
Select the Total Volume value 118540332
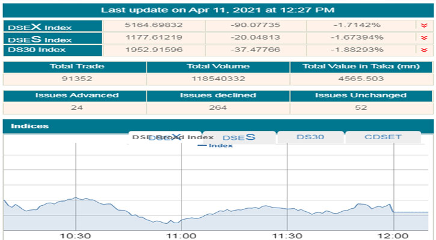click(x=218, y=79)
